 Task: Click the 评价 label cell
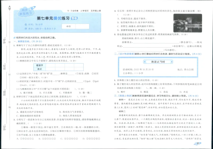coord(69,26)
